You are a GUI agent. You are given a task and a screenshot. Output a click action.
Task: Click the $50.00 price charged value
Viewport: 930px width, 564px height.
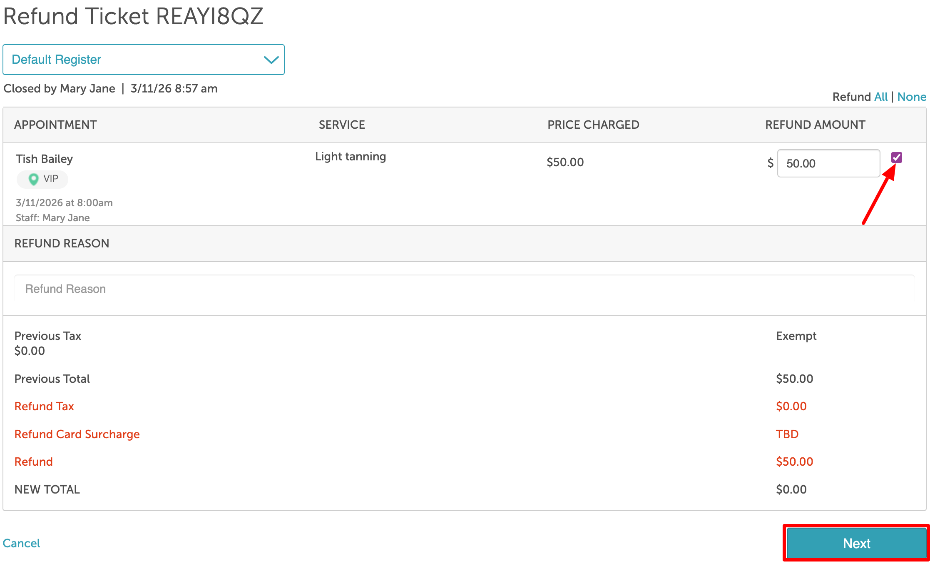tap(565, 162)
